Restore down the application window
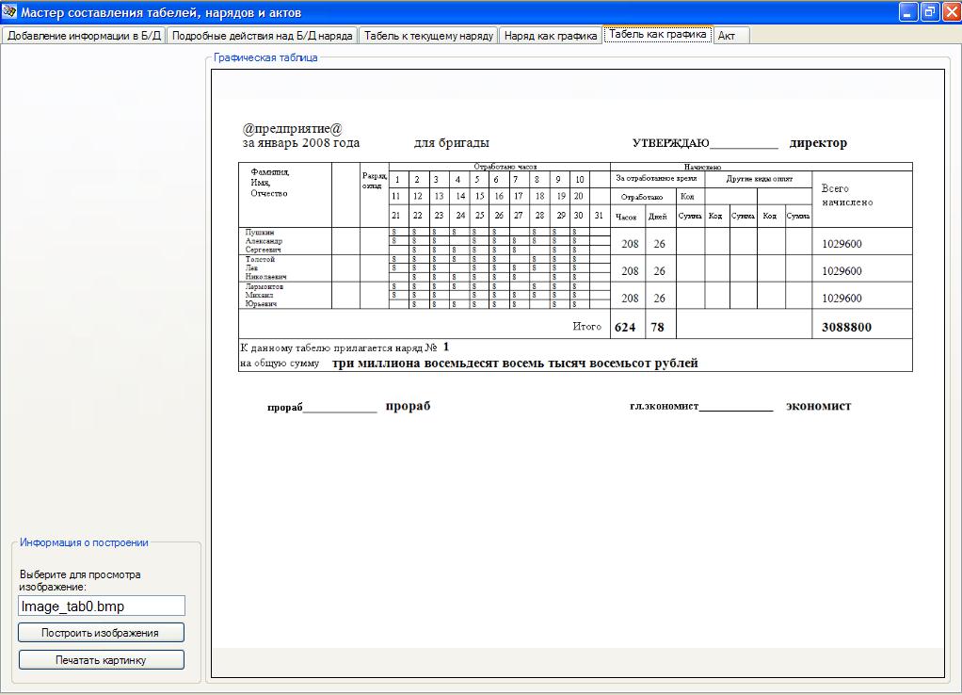Image resolution: width=962 pixels, height=695 pixels. coord(929,12)
